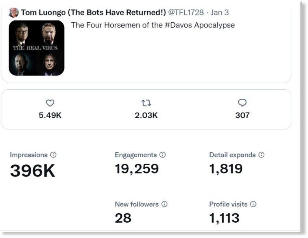Open the Impressions info icon

pos(53,155)
